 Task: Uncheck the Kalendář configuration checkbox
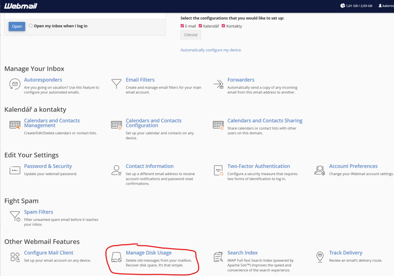click(x=200, y=26)
